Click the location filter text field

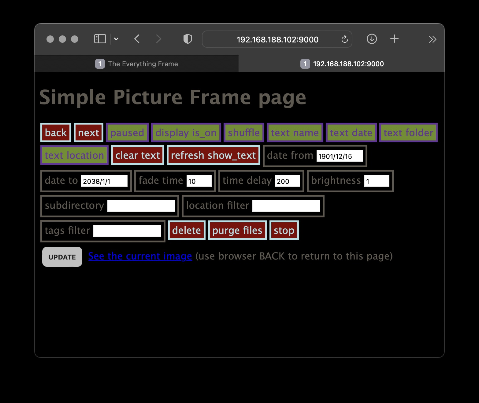click(x=286, y=206)
